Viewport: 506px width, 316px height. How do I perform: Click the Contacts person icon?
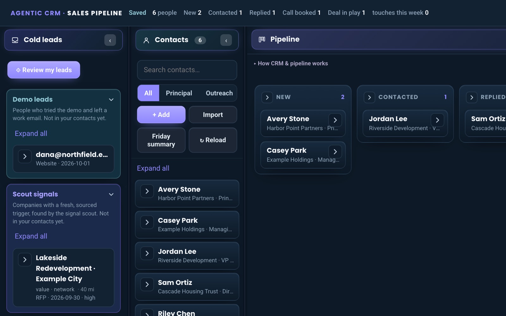[x=146, y=40]
